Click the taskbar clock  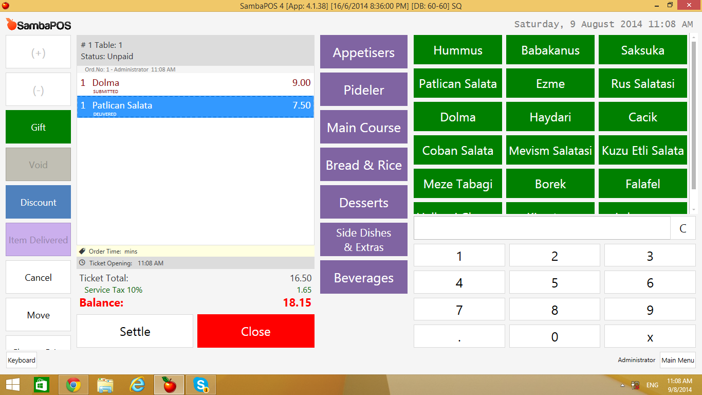point(679,385)
